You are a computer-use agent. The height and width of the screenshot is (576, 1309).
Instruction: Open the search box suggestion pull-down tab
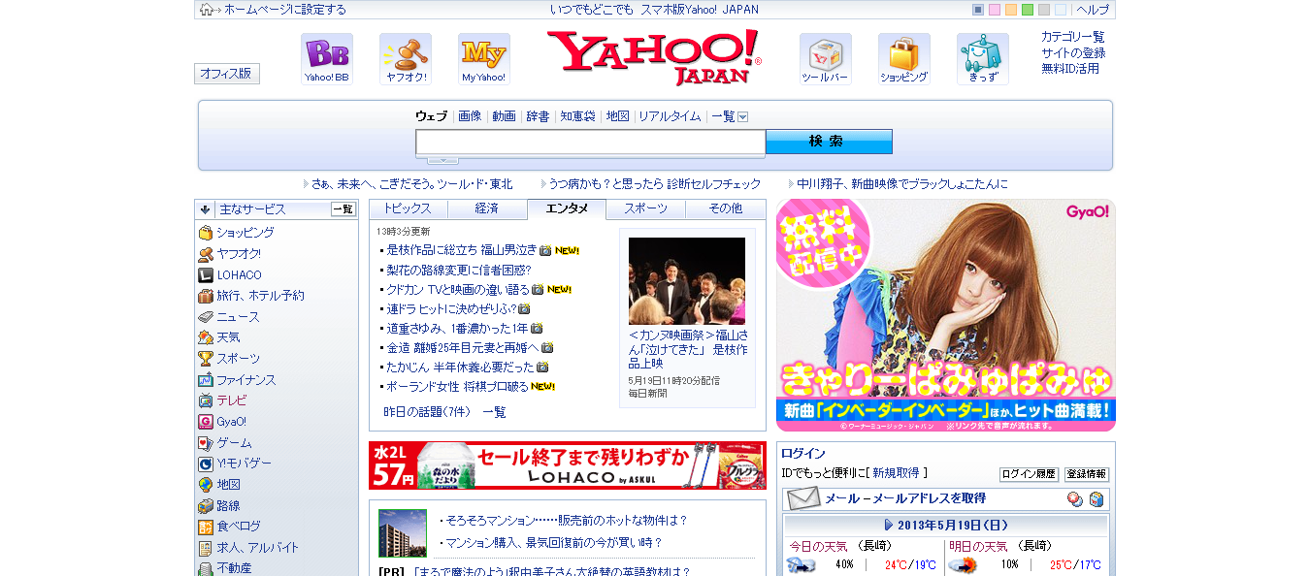click(x=443, y=160)
